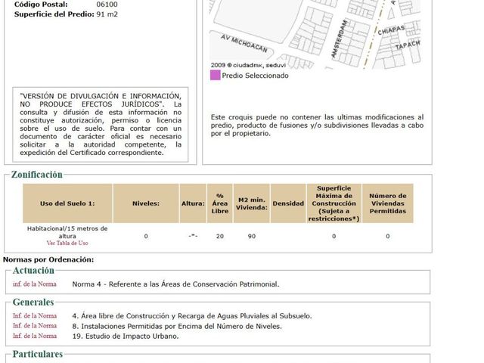Screen dimensions: 484x363
Task: Click the 'Actuación' section heading
Action: (x=33, y=271)
